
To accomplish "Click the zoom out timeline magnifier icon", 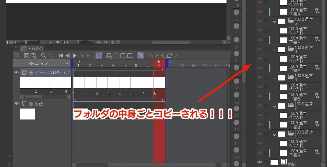I will 43,55.
